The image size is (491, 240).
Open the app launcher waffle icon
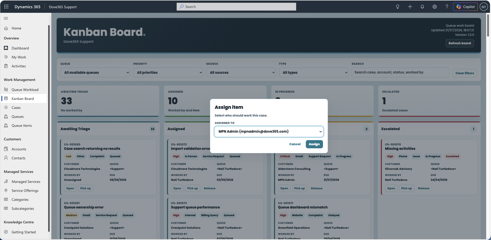(x=6, y=7)
